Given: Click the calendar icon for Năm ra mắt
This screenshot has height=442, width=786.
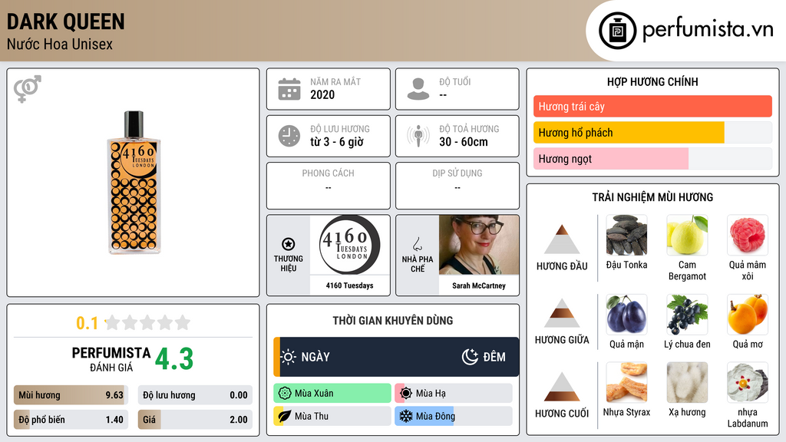Looking at the screenshot, I should [x=289, y=89].
